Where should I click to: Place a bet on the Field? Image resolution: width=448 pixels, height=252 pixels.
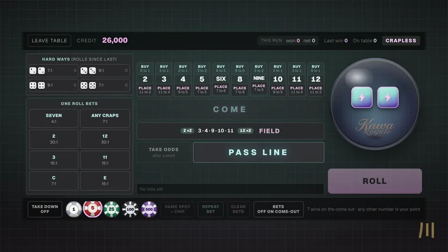230,131
